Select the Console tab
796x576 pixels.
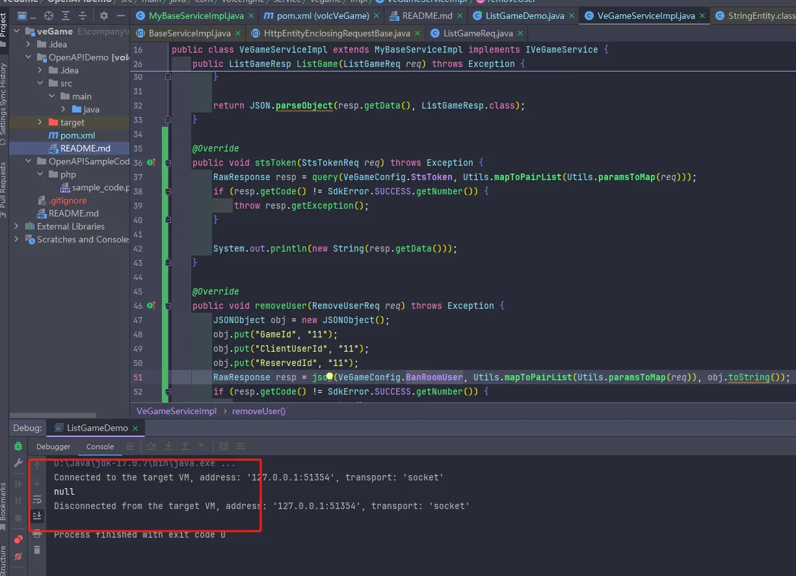pos(100,447)
